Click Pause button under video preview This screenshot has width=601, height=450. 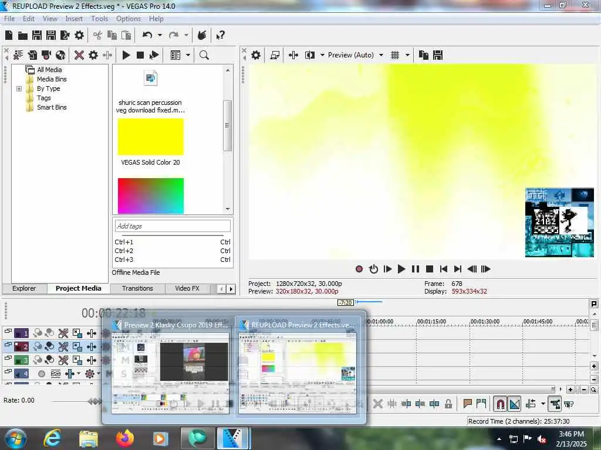[x=416, y=269]
